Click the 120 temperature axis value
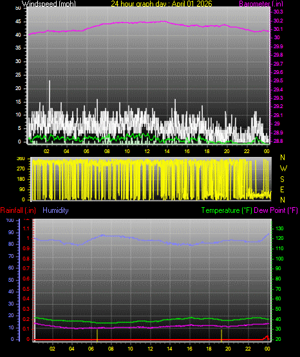300x357 pixels. [x=279, y=239]
